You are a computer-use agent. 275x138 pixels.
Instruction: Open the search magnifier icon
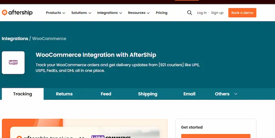pos(189,13)
